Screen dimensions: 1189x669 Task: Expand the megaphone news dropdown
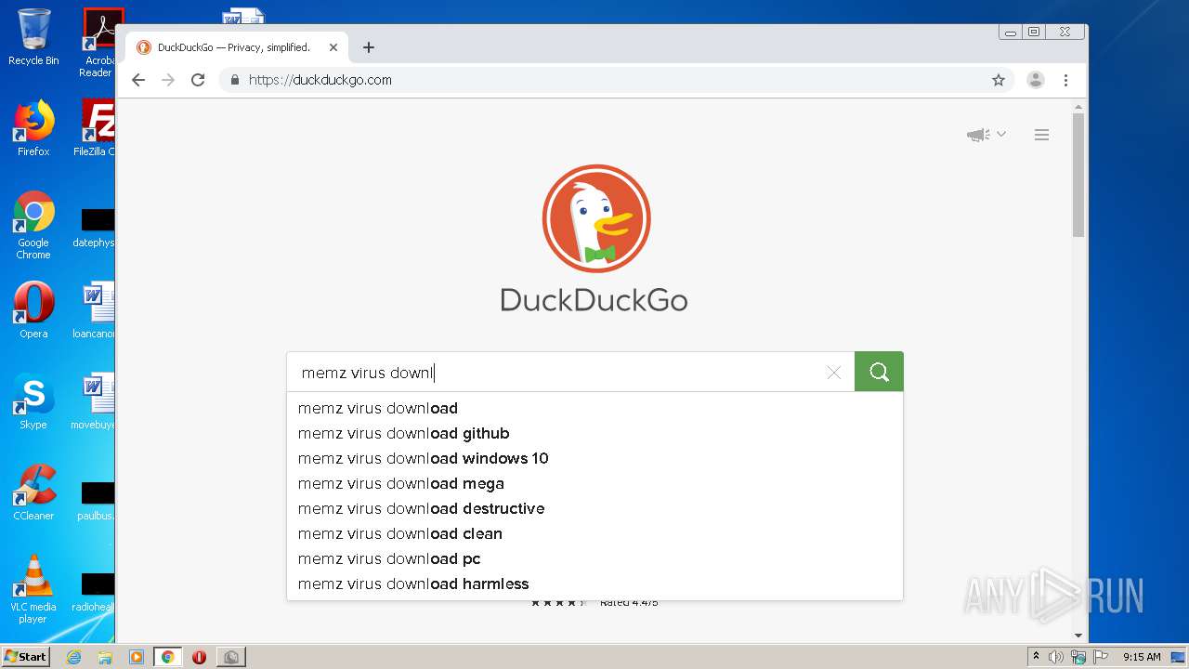tap(986, 135)
